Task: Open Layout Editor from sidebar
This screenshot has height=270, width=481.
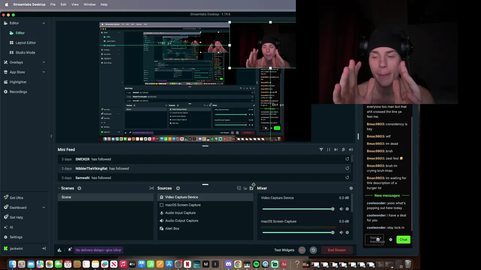Action: click(26, 43)
